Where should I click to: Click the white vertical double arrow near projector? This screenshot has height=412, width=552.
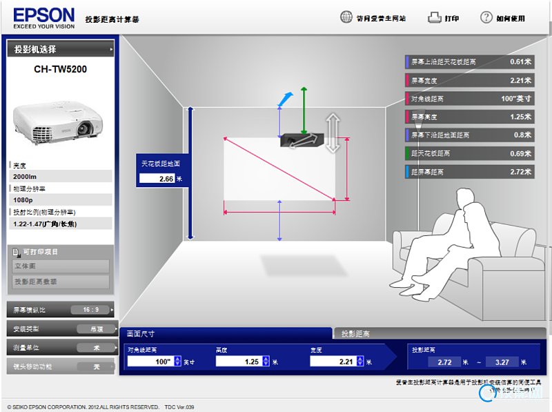click(333, 133)
